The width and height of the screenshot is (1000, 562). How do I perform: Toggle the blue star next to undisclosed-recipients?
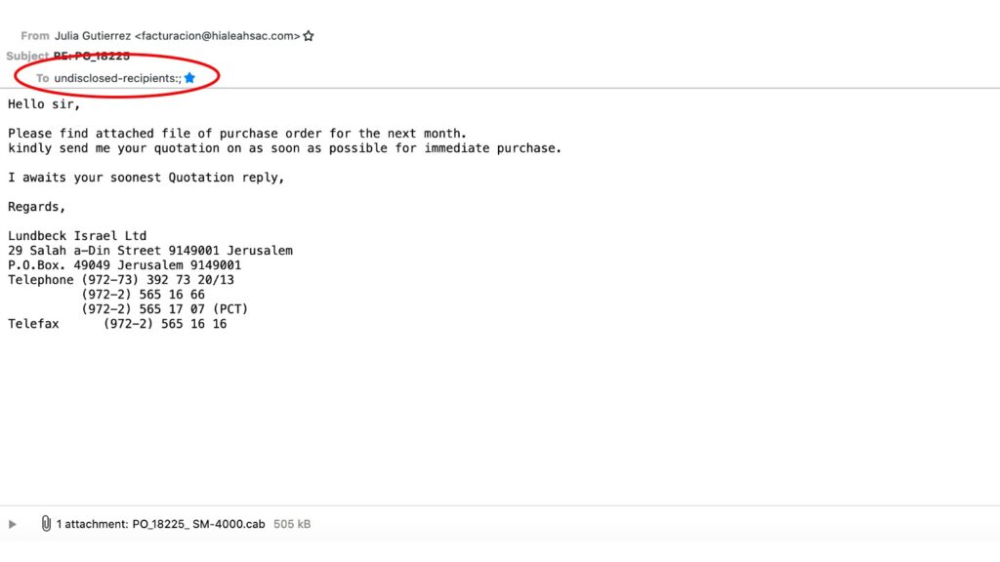(189, 78)
